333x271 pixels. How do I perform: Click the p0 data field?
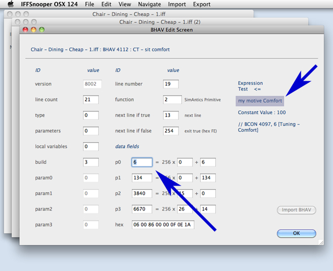pos(142,163)
